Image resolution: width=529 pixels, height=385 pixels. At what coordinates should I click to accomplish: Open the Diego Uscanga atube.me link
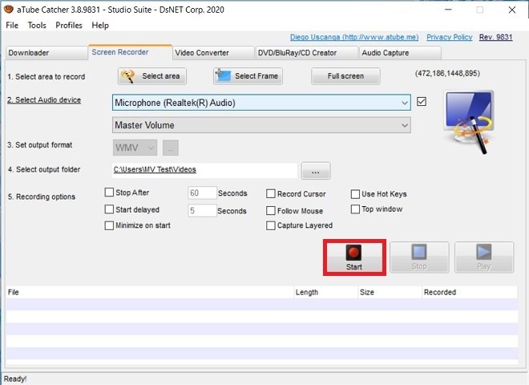(354, 37)
